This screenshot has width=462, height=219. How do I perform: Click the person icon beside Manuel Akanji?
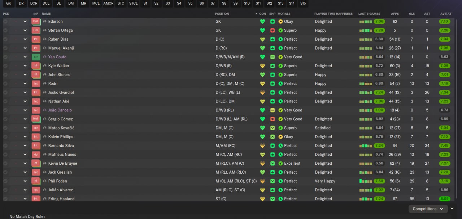[x=45, y=48]
